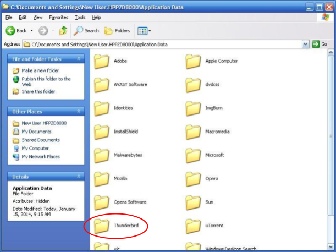Open Shared Documents in Other Places

tap(41, 140)
